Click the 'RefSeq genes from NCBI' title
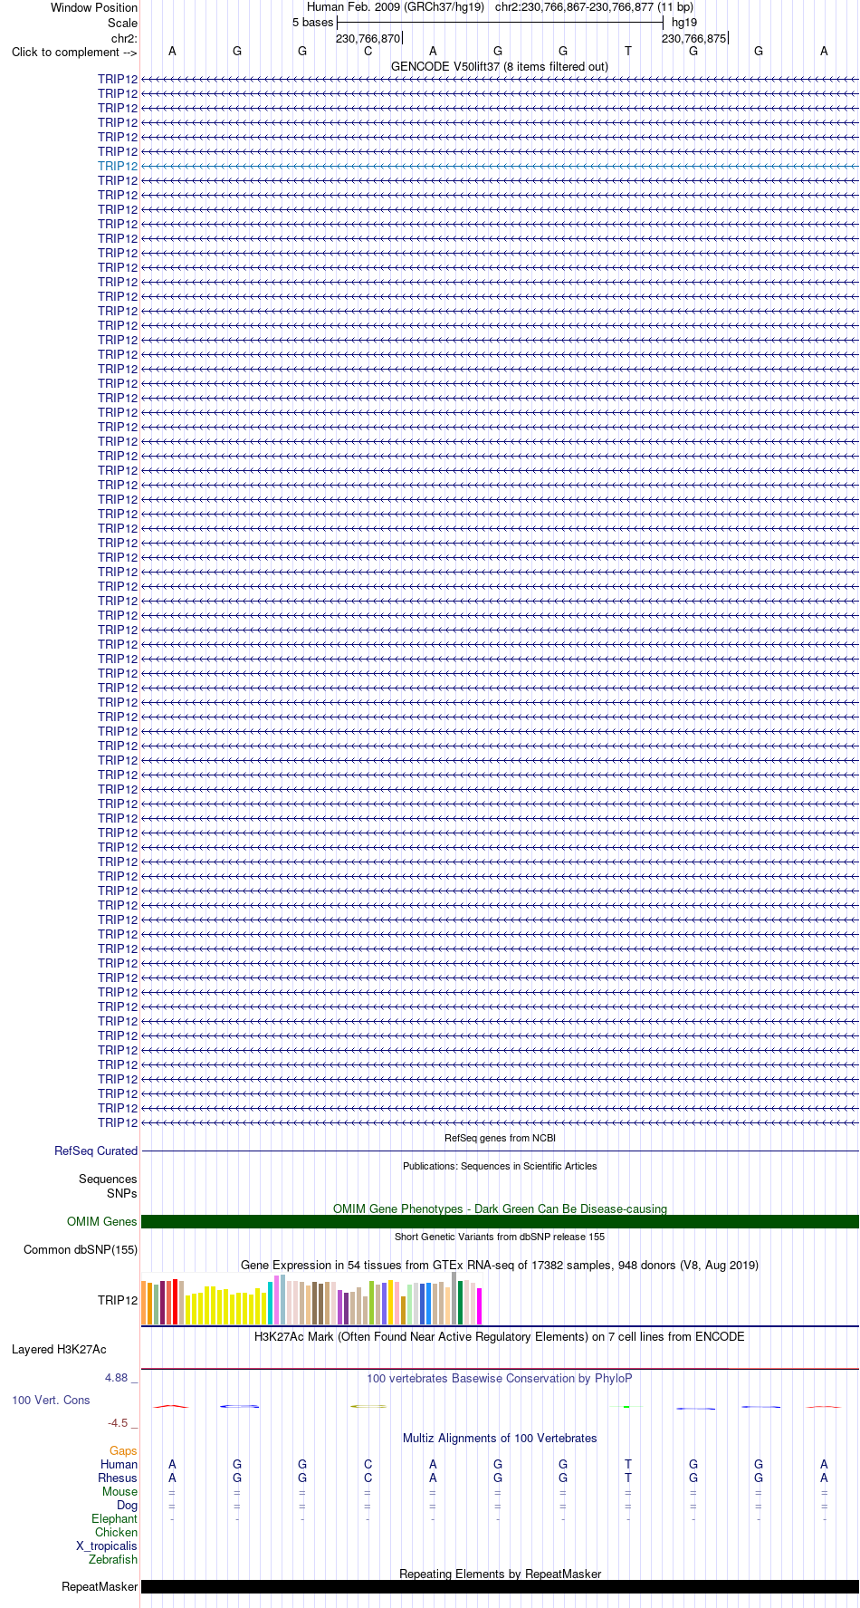This screenshot has height=1608, width=860. tap(500, 1138)
